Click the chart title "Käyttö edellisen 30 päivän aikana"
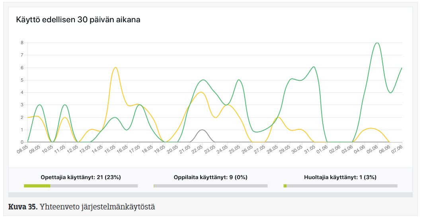Screen dimensions: 423x222 pyautogui.click(x=78, y=19)
